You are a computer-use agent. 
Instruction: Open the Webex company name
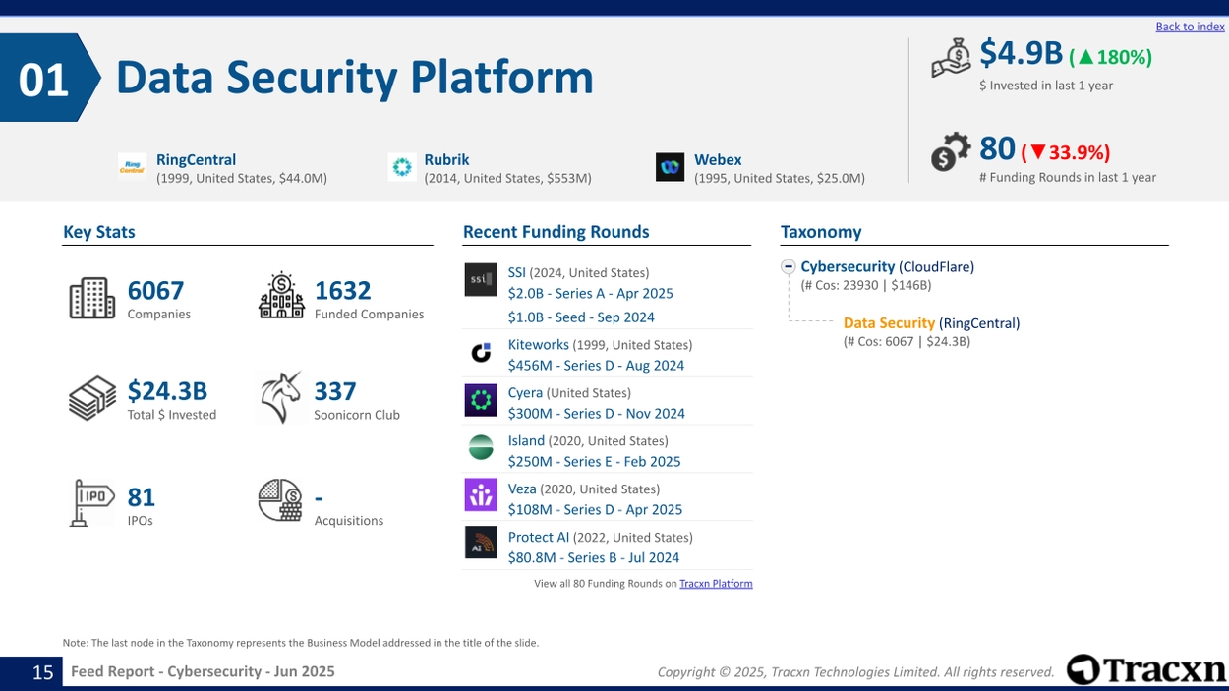click(x=718, y=159)
